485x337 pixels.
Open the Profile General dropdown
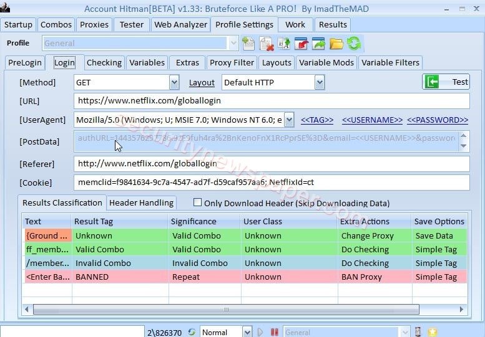233,43
